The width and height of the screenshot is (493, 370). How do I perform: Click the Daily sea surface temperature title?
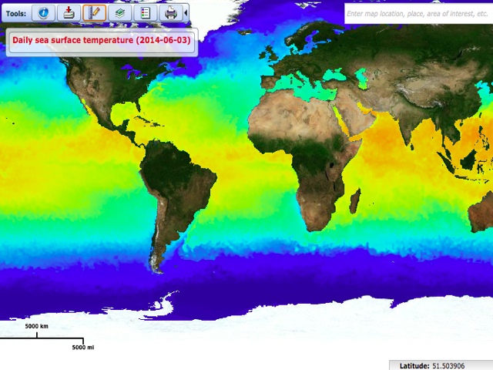[102, 40]
